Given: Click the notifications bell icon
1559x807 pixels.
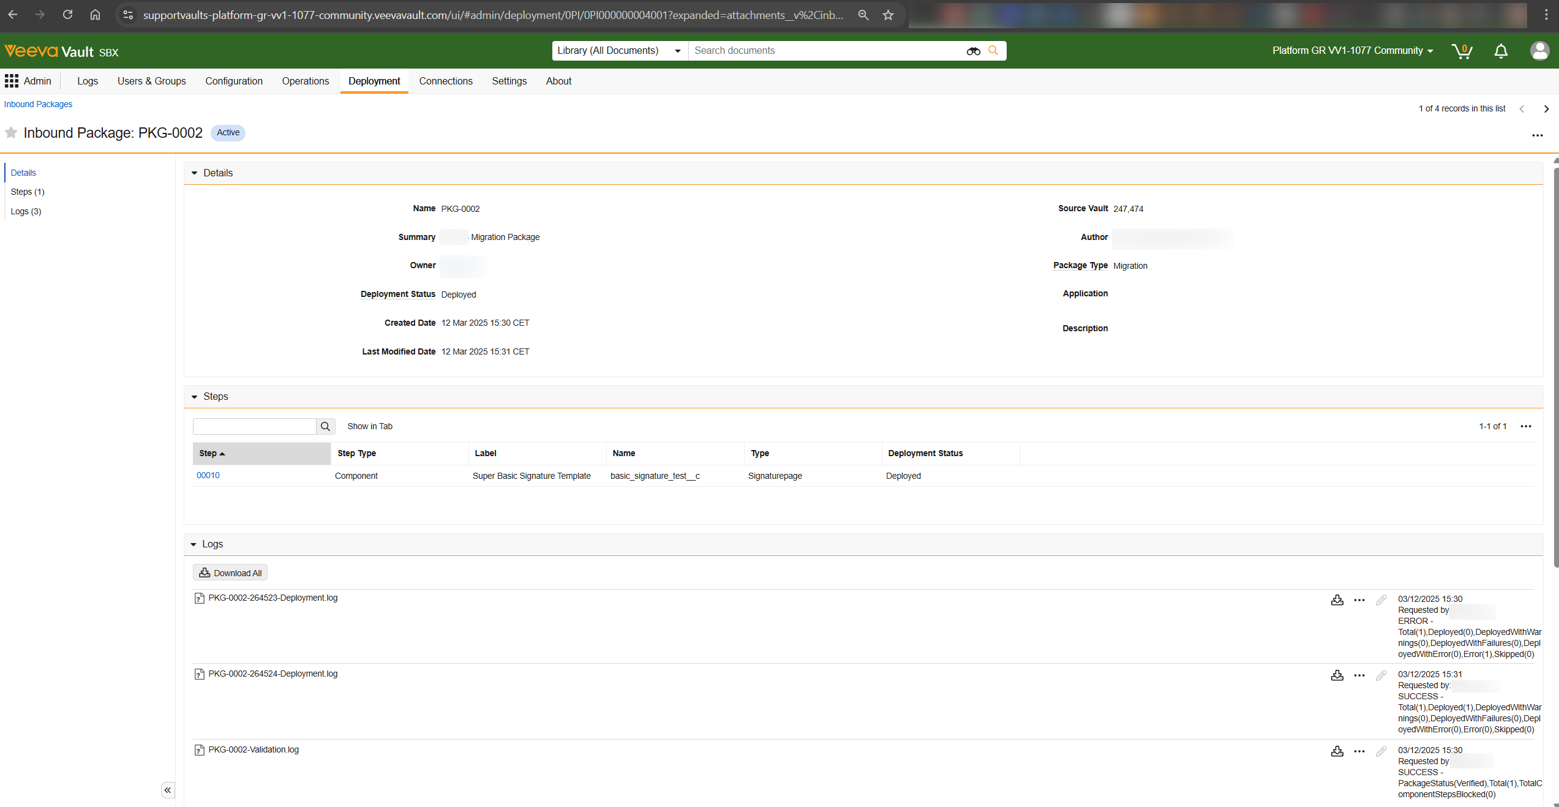Looking at the screenshot, I should click(x=1501, y=51).
